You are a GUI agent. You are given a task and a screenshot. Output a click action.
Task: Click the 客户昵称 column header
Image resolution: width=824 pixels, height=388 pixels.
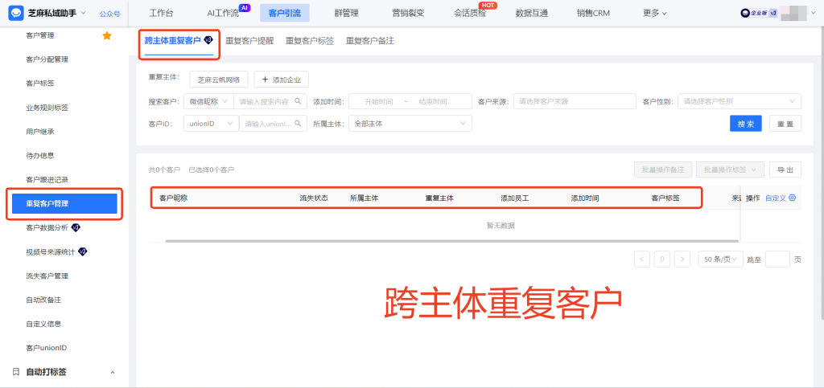[x=174, y=198]
